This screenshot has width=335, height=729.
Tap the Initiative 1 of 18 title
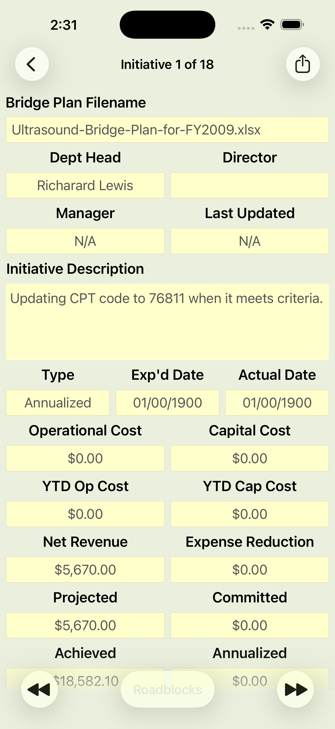(x=167, y=64)
